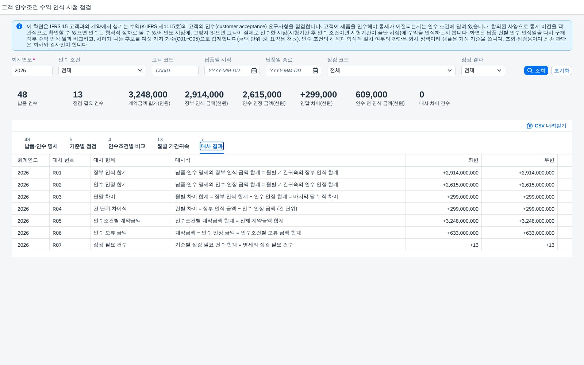Click the 좌변 column header

tap(444, 160)
